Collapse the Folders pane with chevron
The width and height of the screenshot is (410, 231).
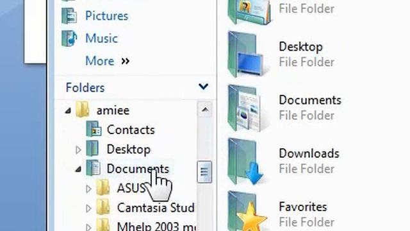pyautogui.click(x=203, y=87)
